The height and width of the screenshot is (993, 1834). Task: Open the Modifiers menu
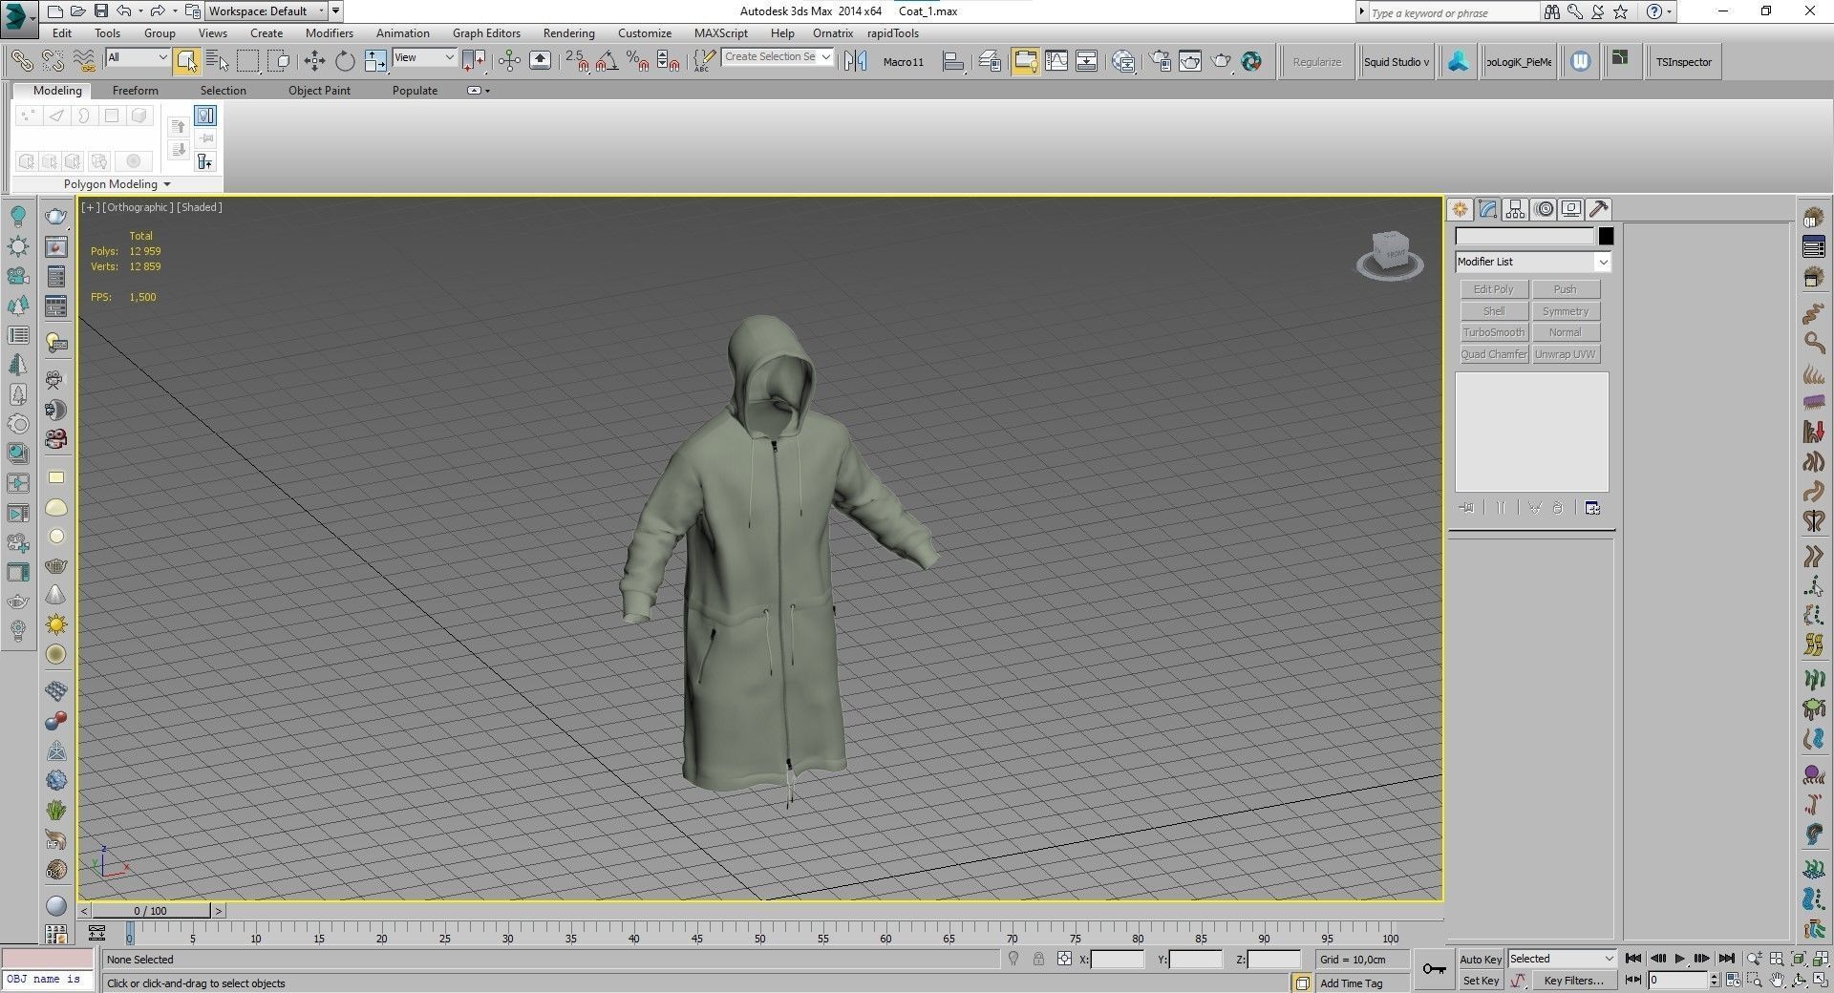[x=329, y=33]
